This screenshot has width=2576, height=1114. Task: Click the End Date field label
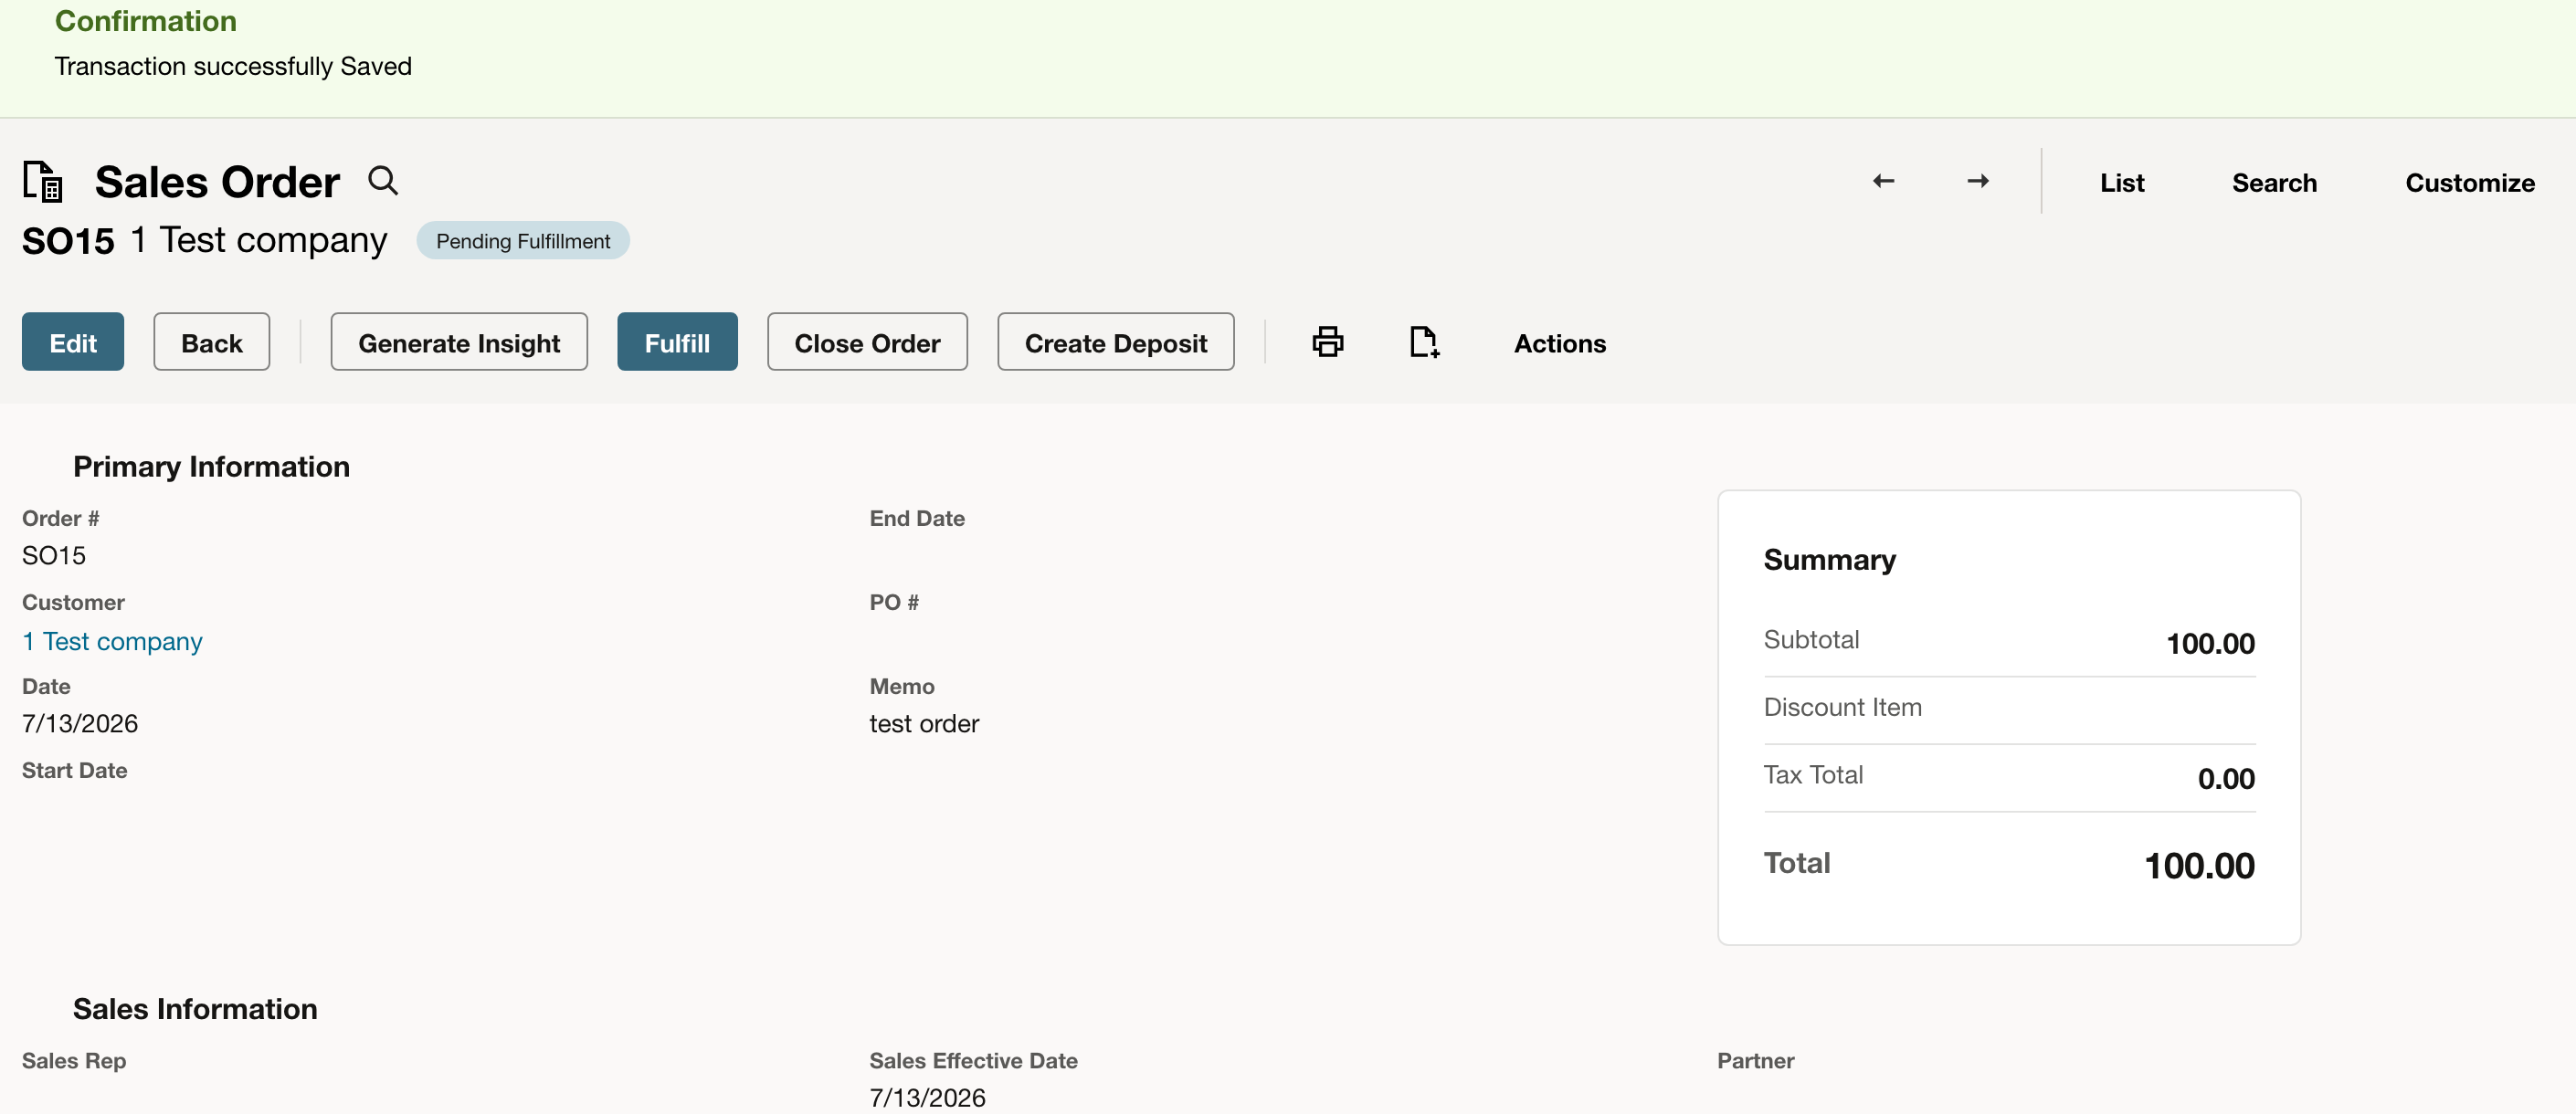click(x=916, y=518)
